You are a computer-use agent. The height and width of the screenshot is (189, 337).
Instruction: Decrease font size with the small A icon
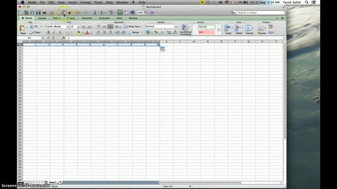tap(90, 27)
